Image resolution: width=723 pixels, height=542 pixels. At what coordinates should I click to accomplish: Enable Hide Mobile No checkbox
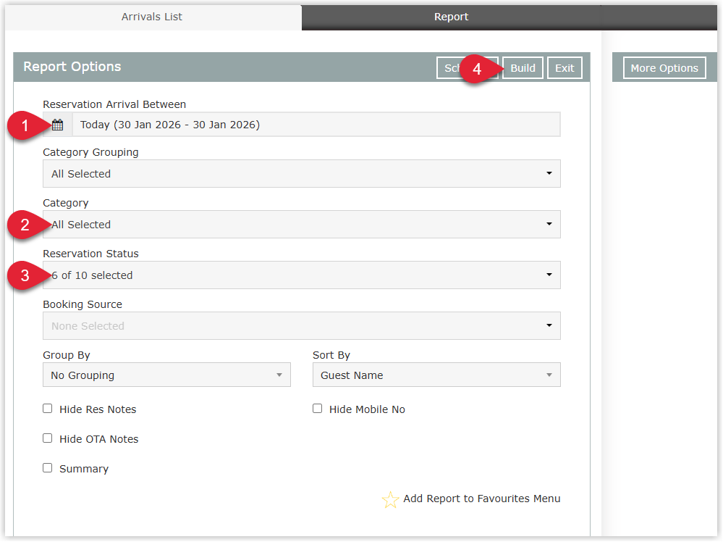click(x=317, y=409)
